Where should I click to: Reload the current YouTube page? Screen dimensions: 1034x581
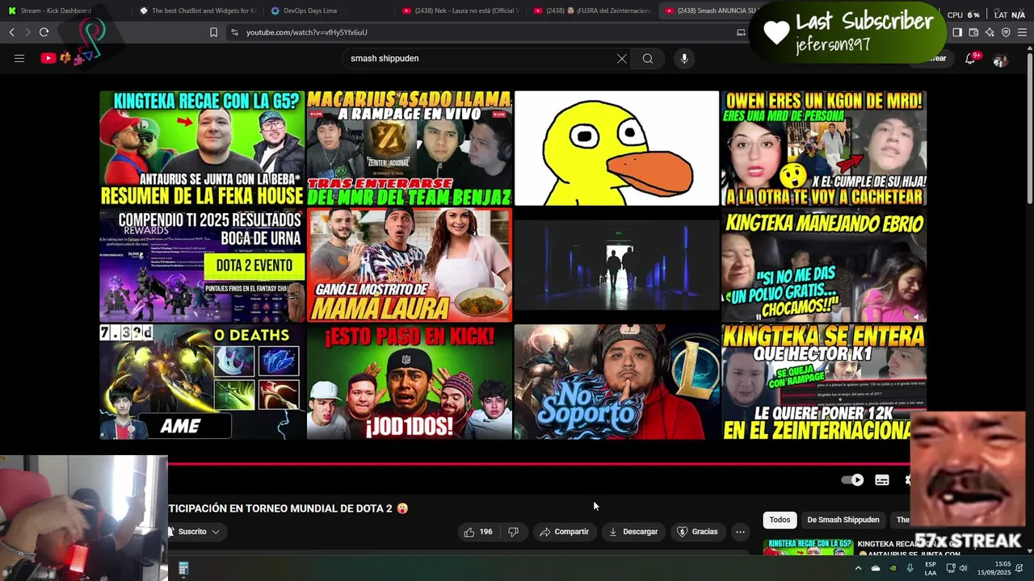(x=44, y=32)
